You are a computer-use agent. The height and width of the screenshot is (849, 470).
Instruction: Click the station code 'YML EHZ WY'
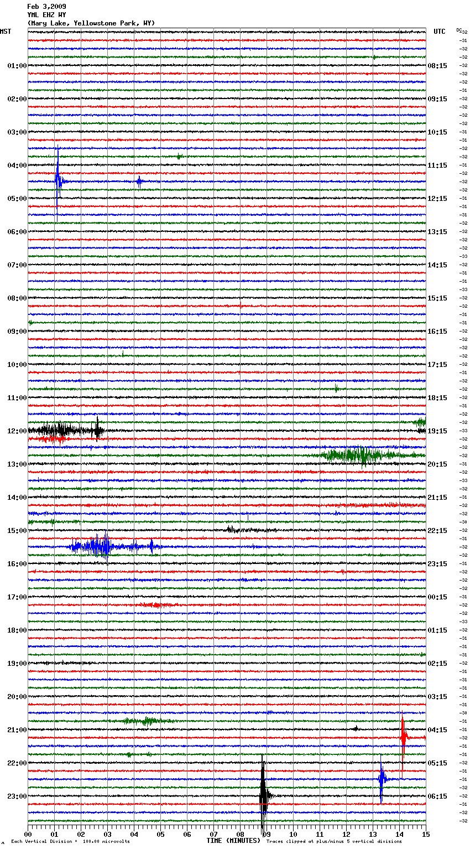[46, 15]
